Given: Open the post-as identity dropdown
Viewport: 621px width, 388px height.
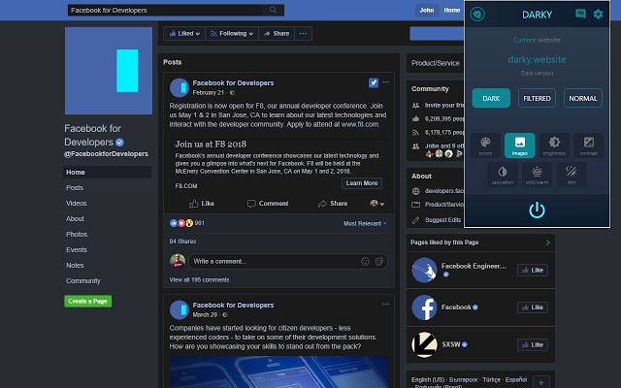Looking at the screenshot, I should pos(376,204).
